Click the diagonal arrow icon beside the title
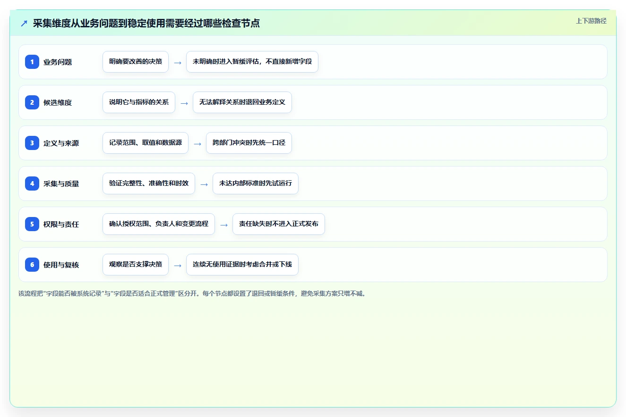The image size is (626, 417). click(x=24, y=23)
